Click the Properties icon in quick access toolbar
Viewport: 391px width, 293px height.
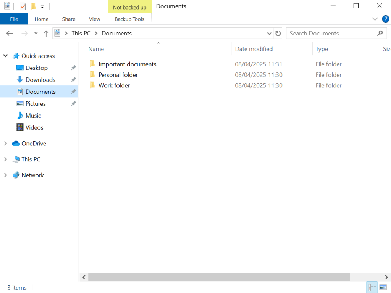23,6
